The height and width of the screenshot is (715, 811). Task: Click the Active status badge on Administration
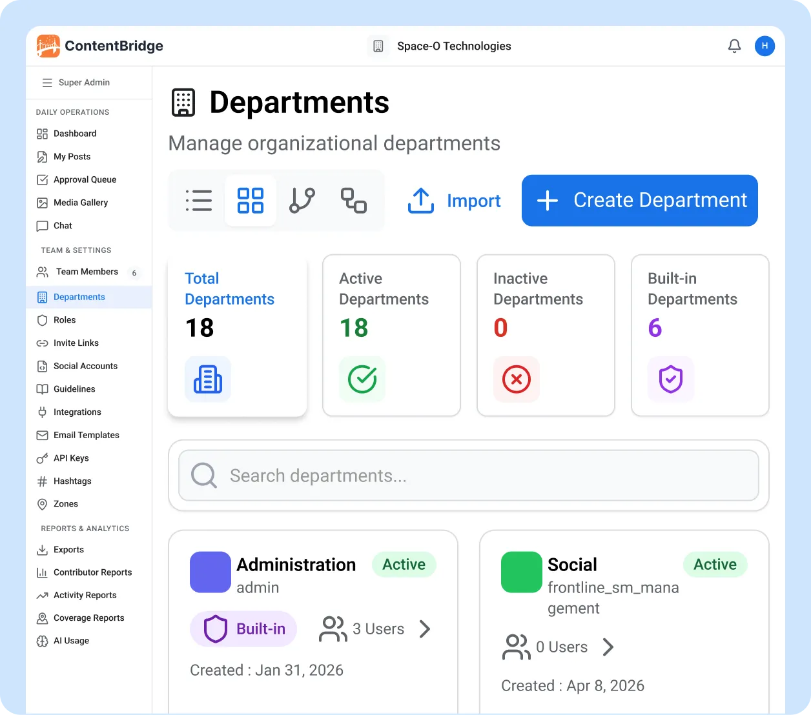coord(404,564)
